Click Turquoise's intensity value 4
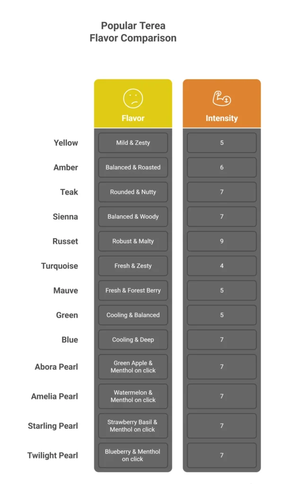281x484 pixels. (222, 266)
